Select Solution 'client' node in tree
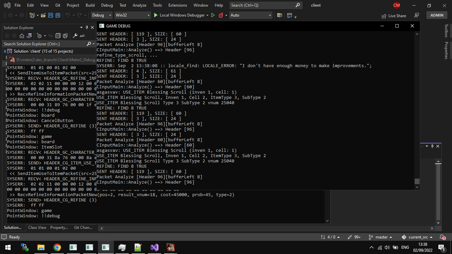452x254 pixels. coord(43,51)
